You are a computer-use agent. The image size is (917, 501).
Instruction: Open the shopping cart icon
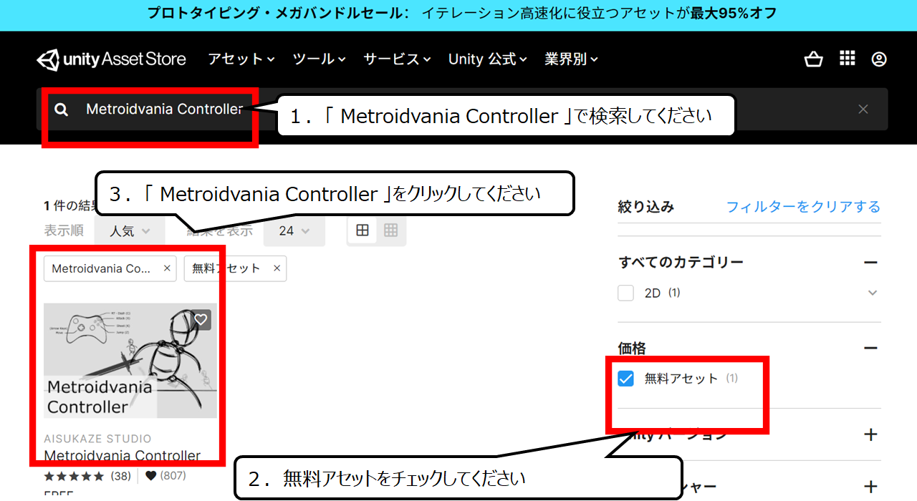tap(814, 59)
